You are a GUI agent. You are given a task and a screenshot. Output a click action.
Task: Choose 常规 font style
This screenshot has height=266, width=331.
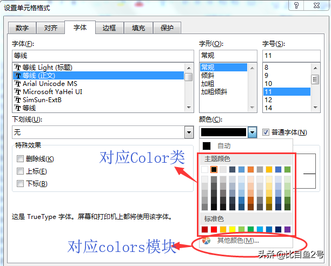pyautogui.click(x=223, y=68)
